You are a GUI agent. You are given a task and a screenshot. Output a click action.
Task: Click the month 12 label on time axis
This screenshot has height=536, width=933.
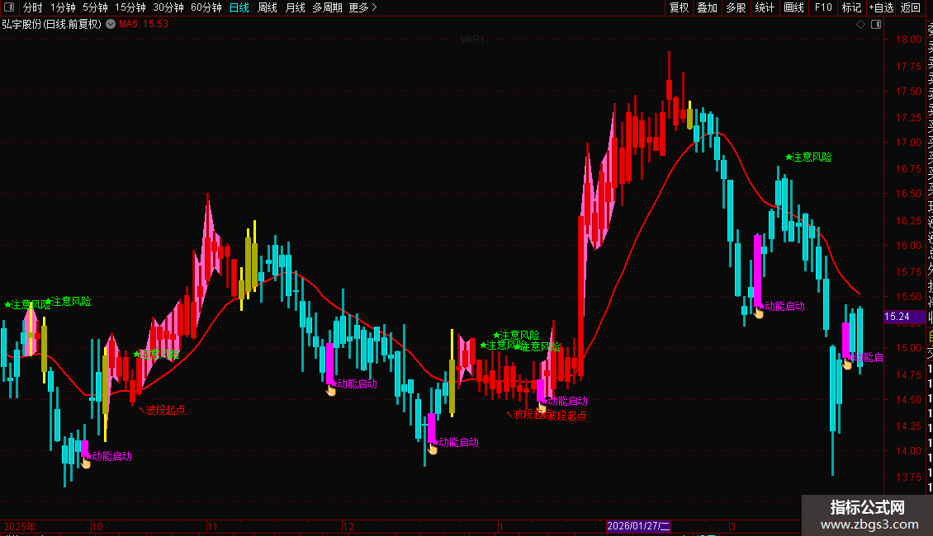pos(348,526)
